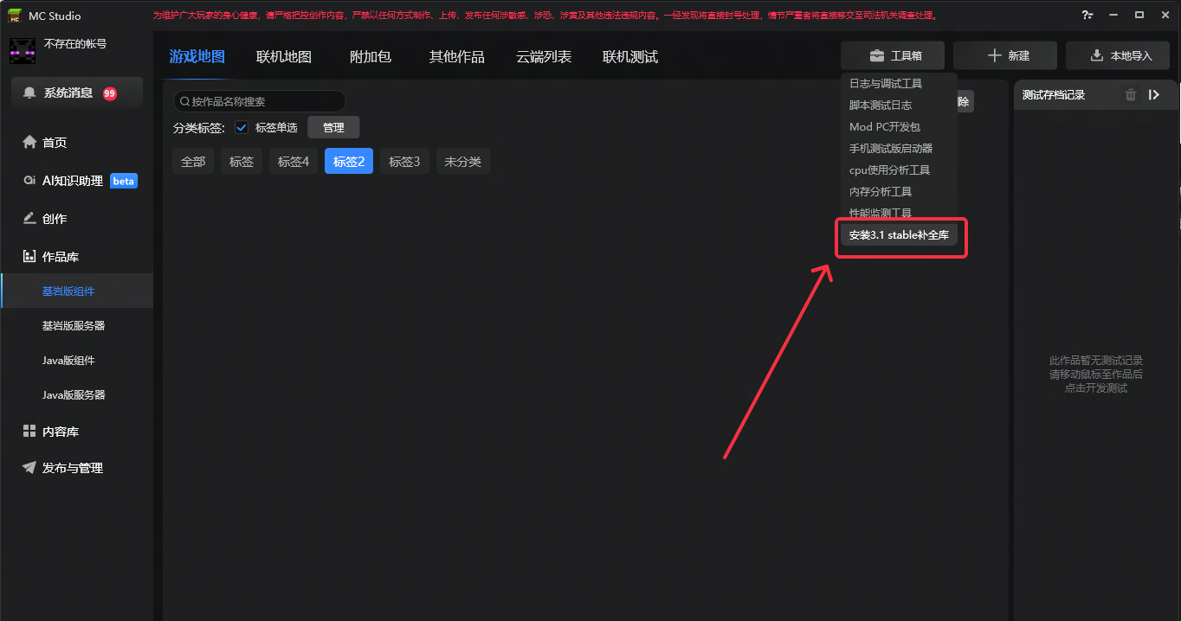The height and width of the screenshot is (621, 1181).
Task: Switch to the 联机测试 tab
Action: click(x=630, y=57)
